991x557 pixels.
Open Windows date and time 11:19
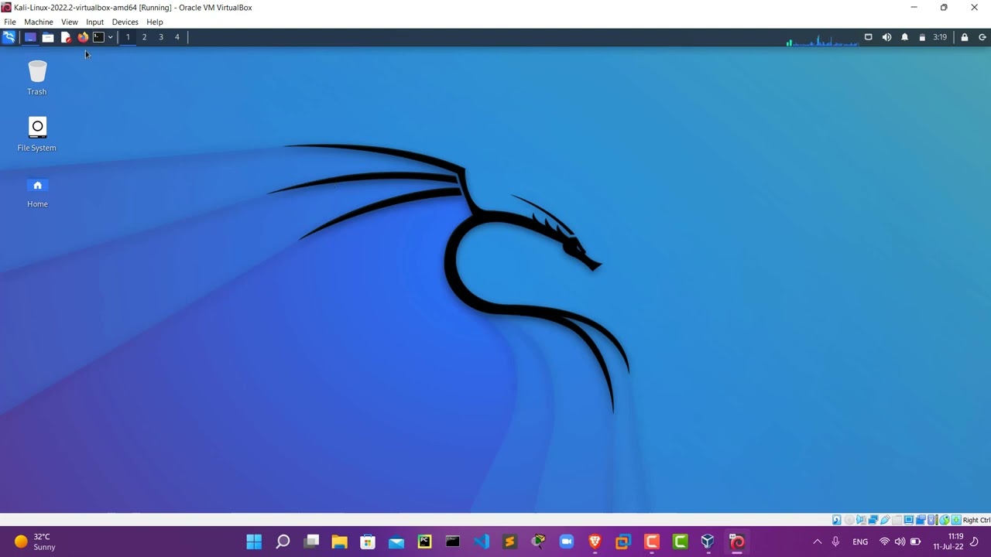948,542
